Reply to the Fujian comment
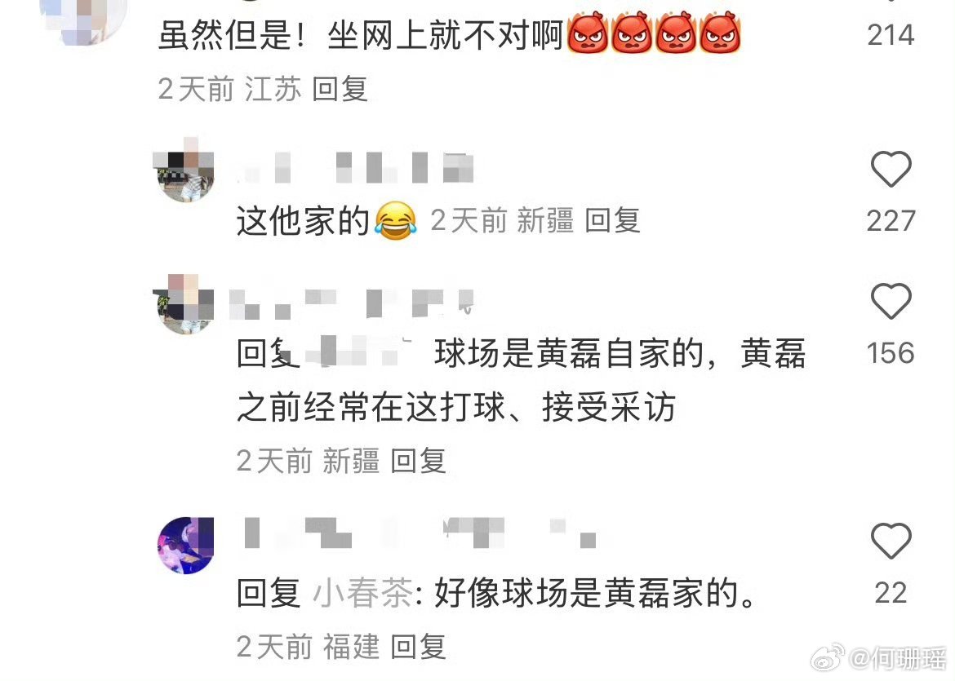The image size is (955, 681). tap(418, 646)
